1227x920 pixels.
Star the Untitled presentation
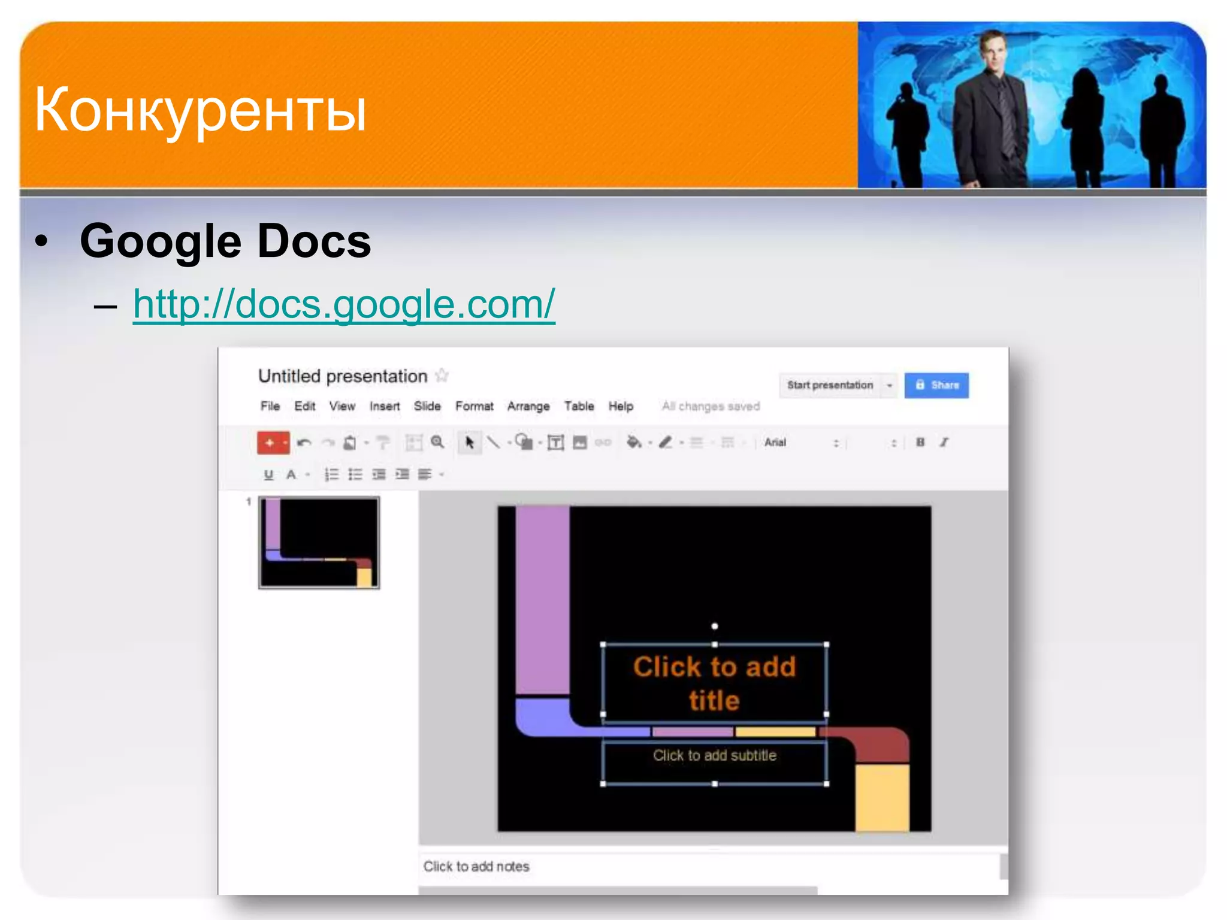point(442,376)
